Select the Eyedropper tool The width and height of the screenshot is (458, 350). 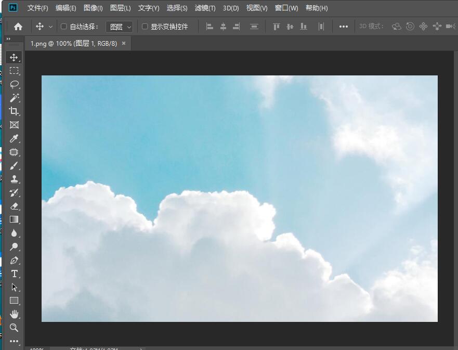pos(14,138)
